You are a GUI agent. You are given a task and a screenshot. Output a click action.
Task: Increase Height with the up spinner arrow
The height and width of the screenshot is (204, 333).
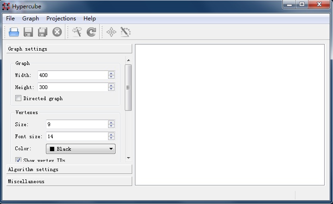(x=111, y=85)
